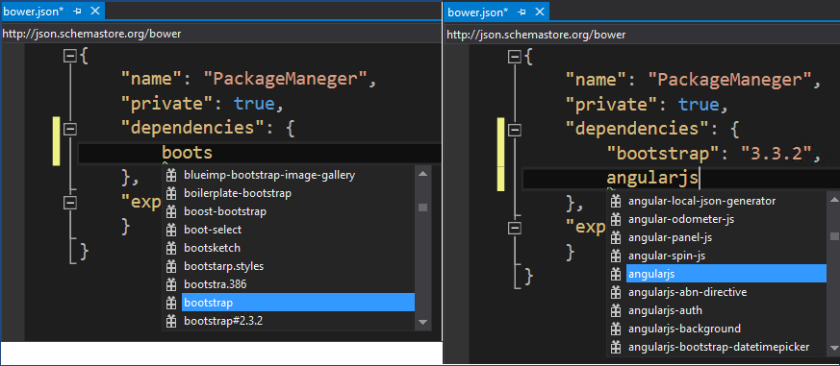Click package icon beside boot-select
Image resolution: width=840 pixels, height=366 pixels.
click(x=171, y=230)
